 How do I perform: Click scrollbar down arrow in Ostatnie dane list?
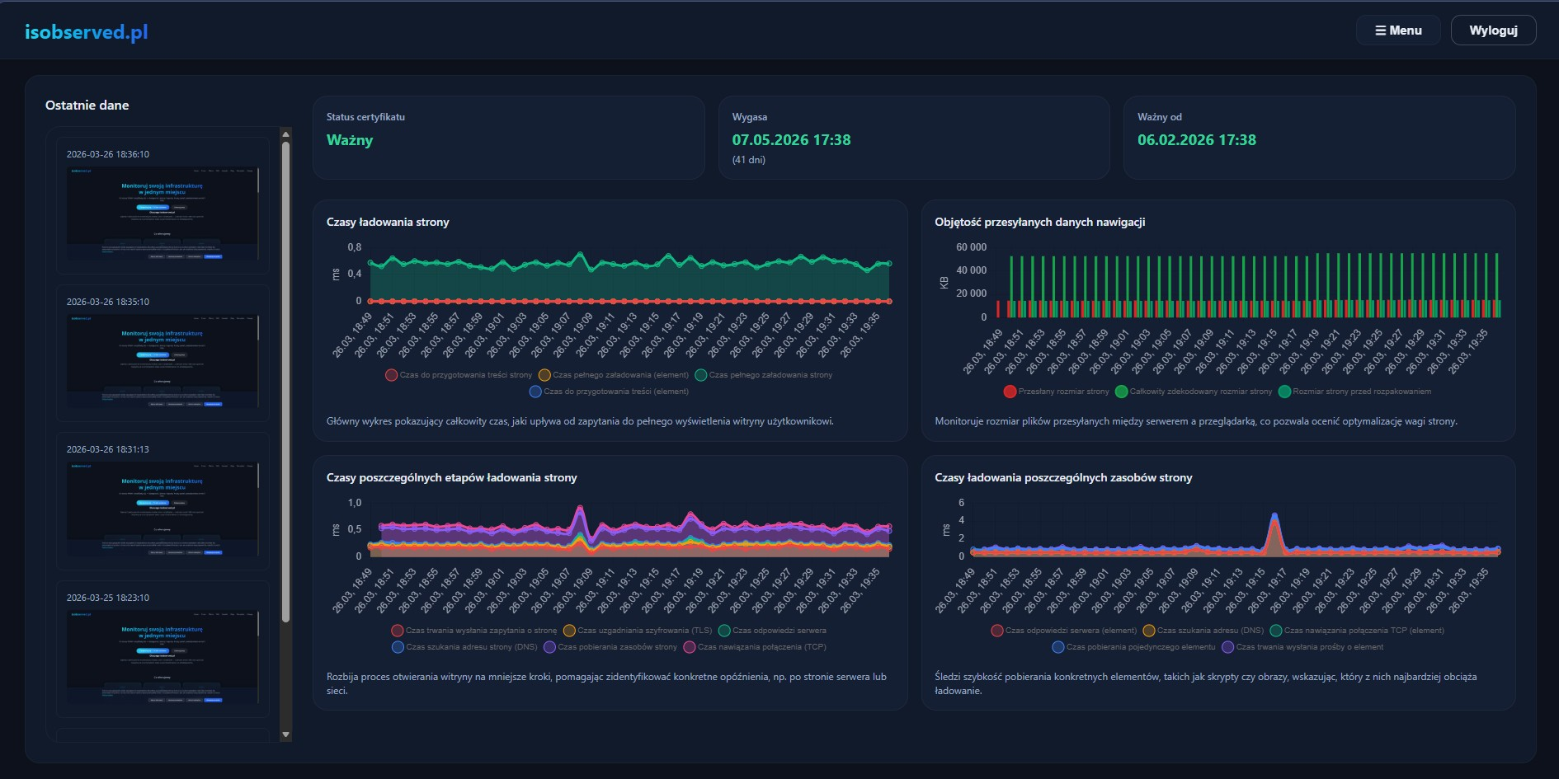[x=286, y=734]
